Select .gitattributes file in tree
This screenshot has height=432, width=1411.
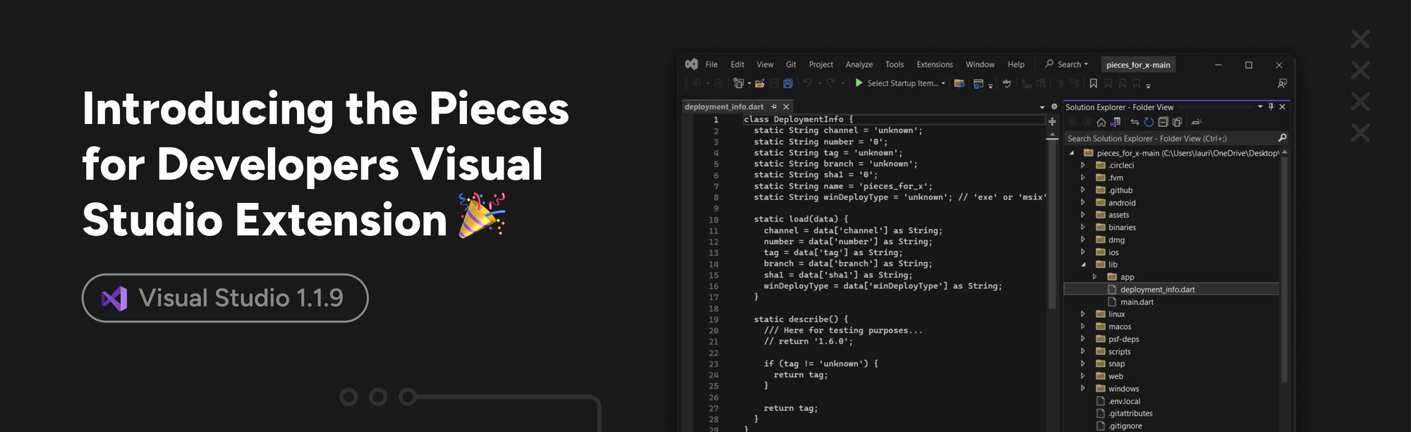coord(1130,413)
